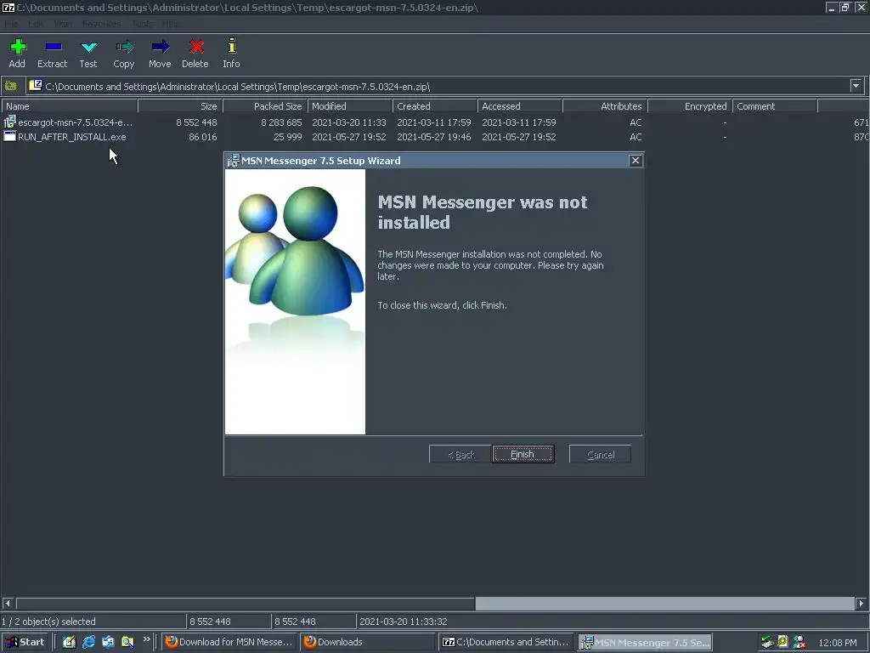This screenshot has height=653, width=870.
Task: Click Finish in the setup wizard
Action: (523, 454)
